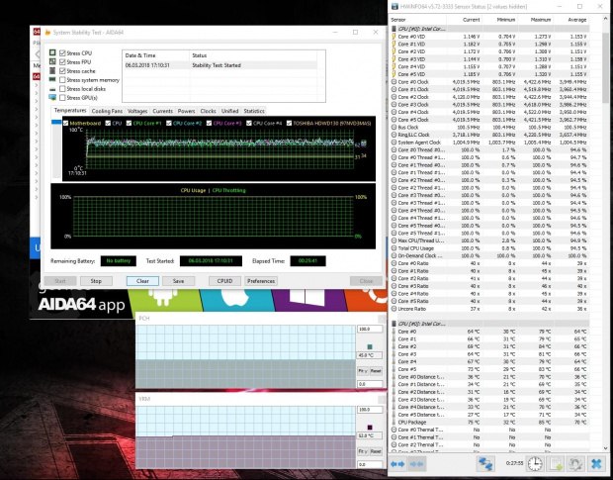Image resolution: width=613 pixels, height=480 pixels.
Task: Click AIDA64 flame icon in System Stability Test title
Action: (48, 32)
